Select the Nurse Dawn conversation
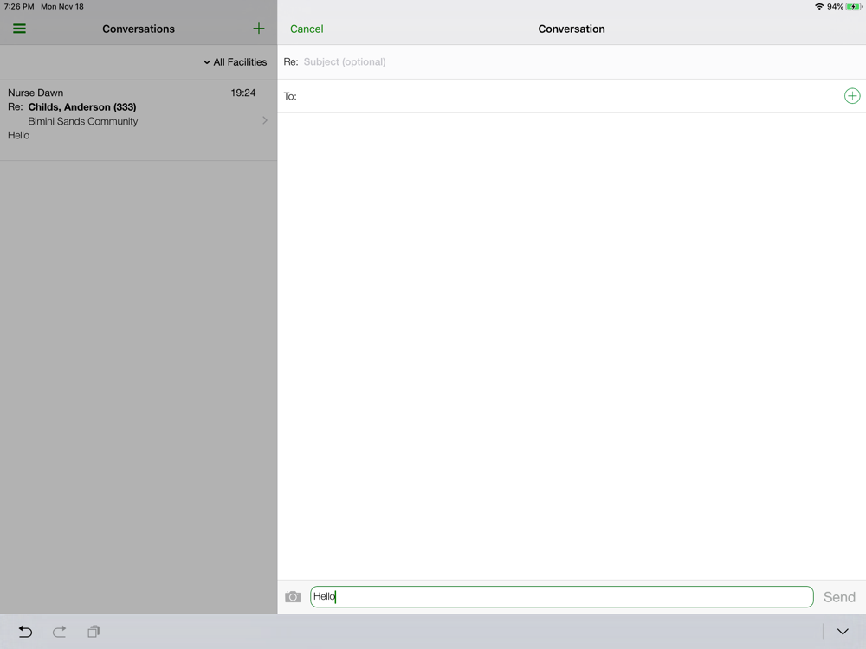This screenshot has height=649, width=866. click(x=36, y=93)
